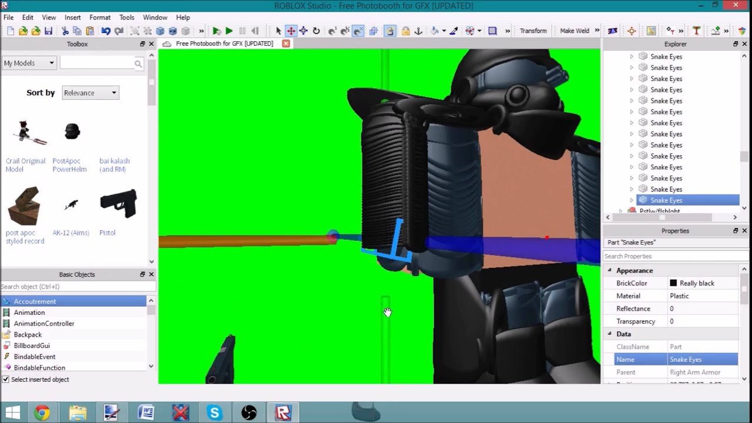752x423 pixels.
Task: Click the color dropper tool
Action: point(454,31)
